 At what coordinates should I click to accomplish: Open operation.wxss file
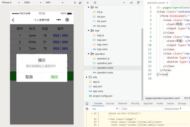click(105, 73)
